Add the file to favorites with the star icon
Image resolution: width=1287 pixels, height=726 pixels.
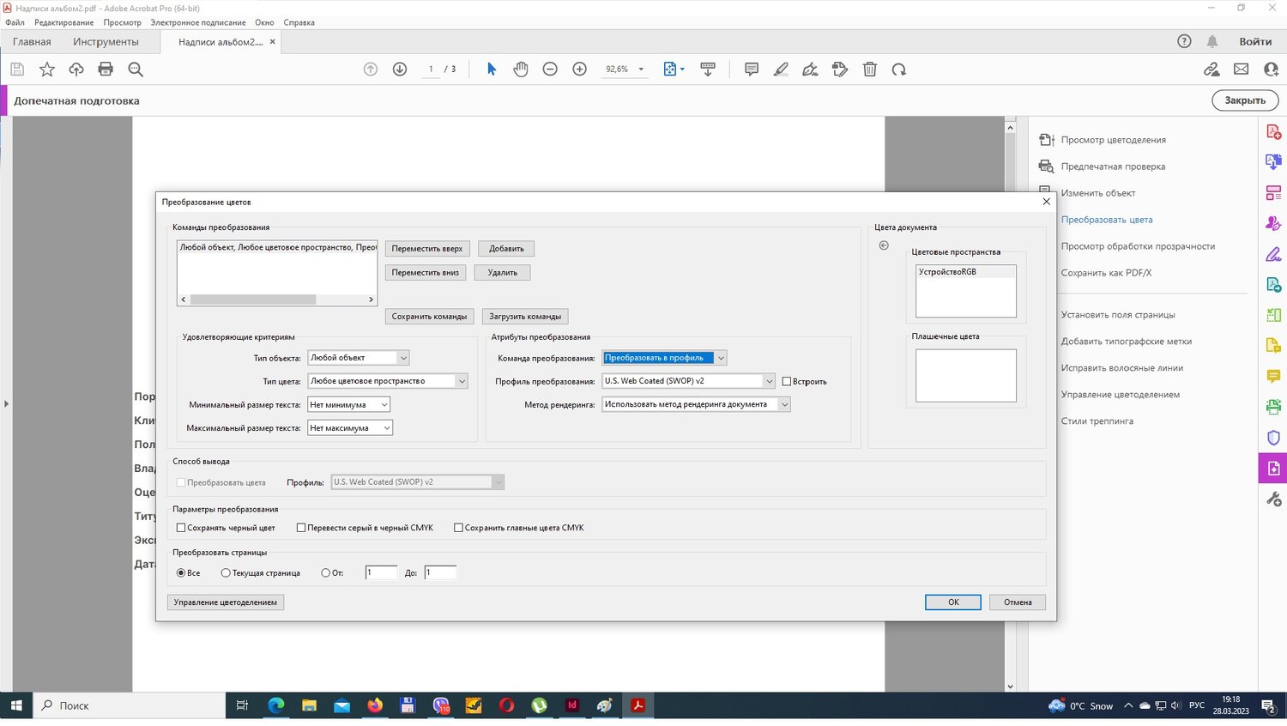47,70
